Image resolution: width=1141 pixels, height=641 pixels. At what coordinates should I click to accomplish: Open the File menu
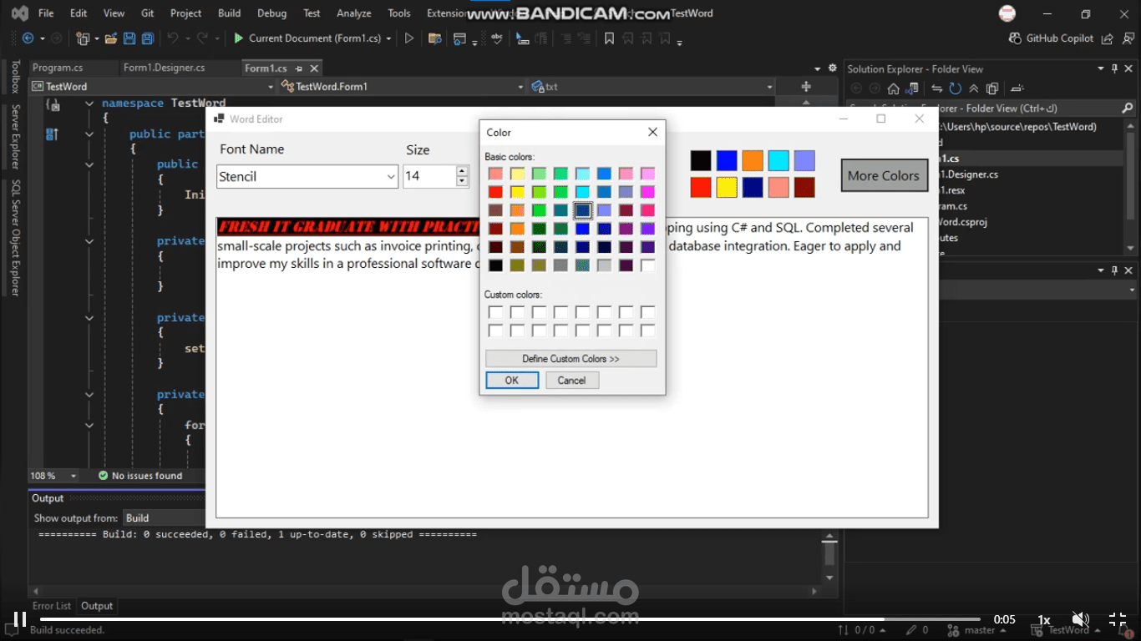(x=46, y=13)
